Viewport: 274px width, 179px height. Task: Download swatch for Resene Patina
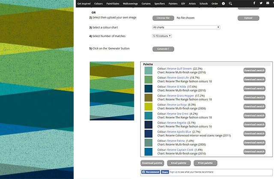point(254,143)
